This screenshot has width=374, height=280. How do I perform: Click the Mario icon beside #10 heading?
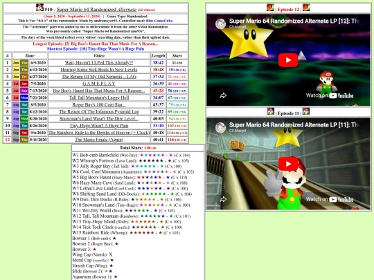tap(39, 8)
